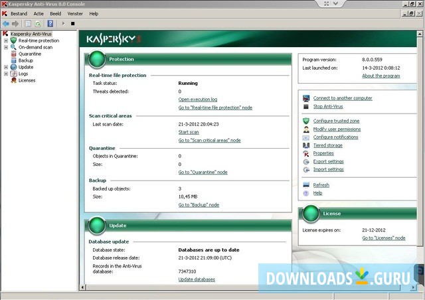425x300 pixels.
Task: Click the title bar Kaspersky K icon
Action: tap(4, 4)
